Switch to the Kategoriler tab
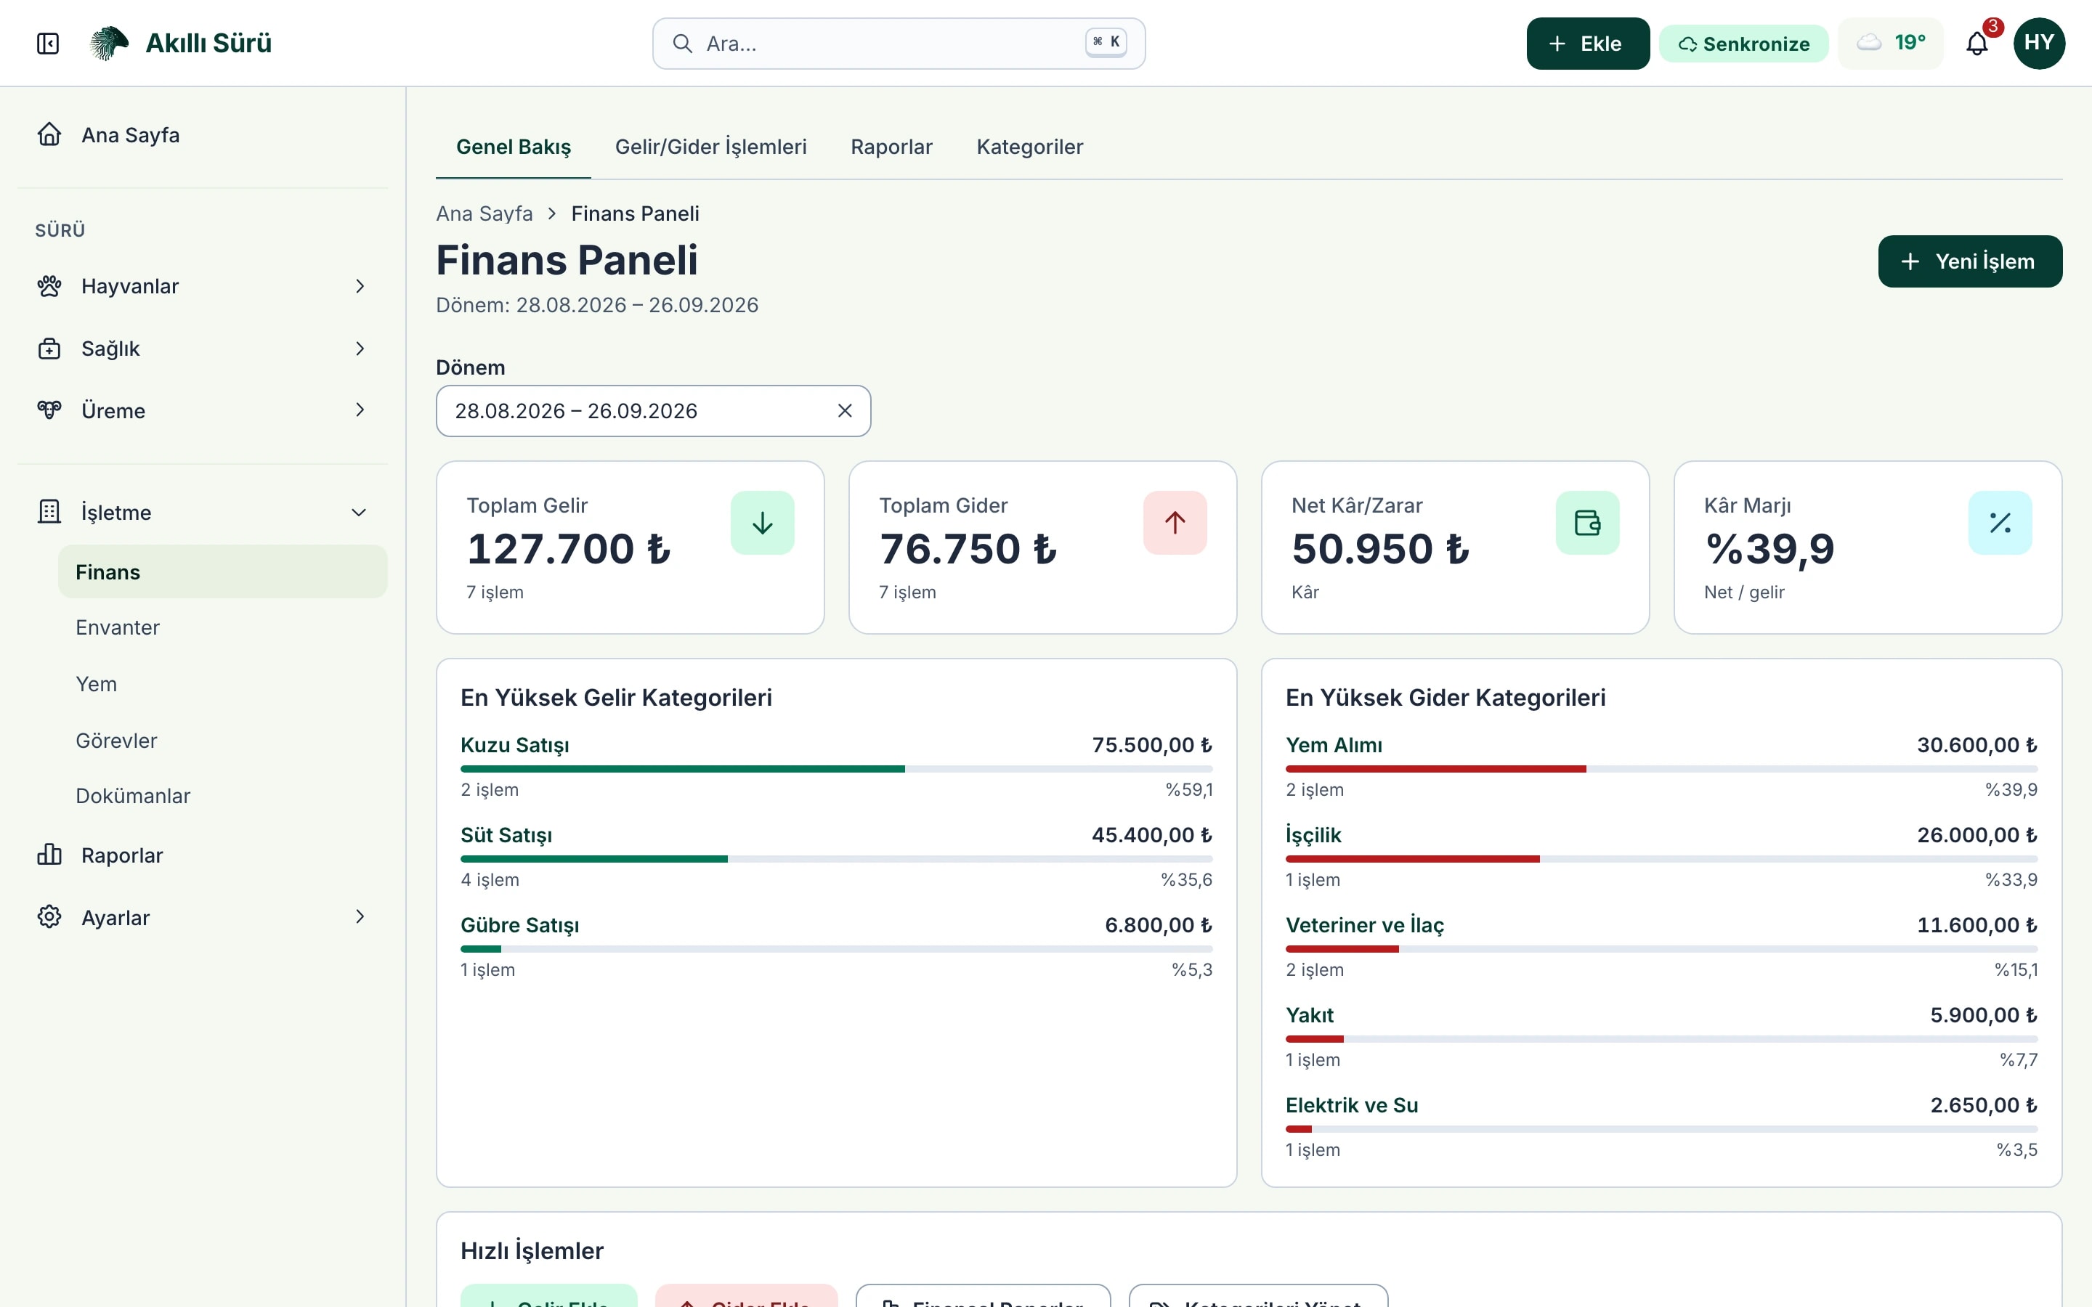This screenshot has width=2092, height=1307. 1029,147
